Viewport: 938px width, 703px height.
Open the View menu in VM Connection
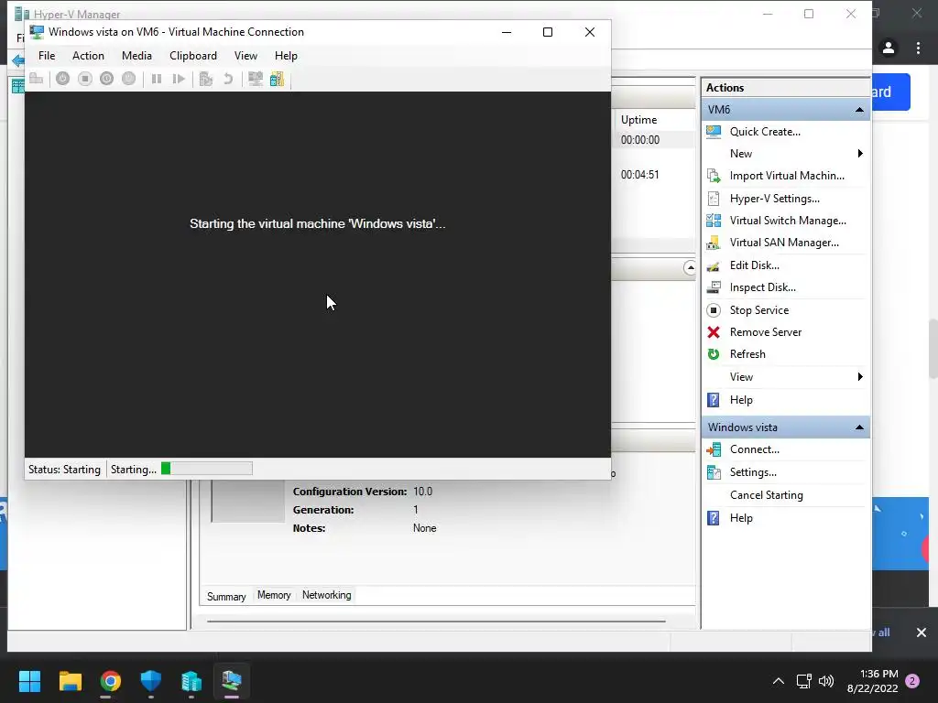(245, 56)
